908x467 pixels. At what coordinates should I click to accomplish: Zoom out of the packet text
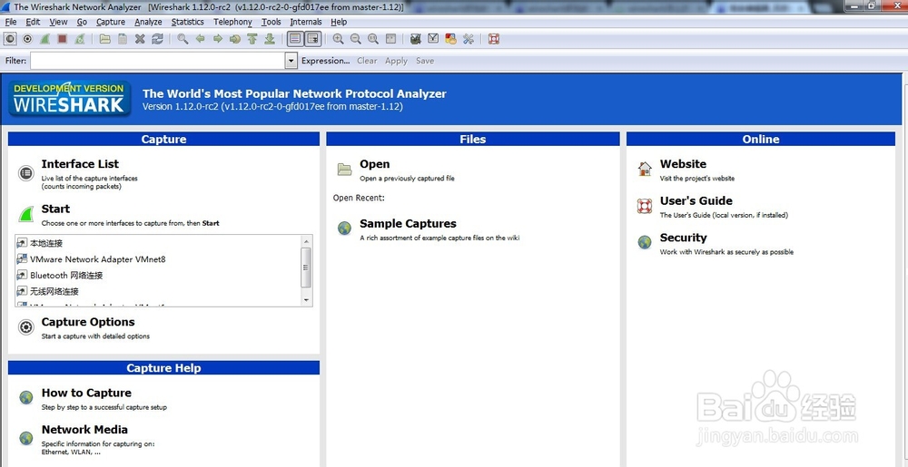tap(356, 39)
